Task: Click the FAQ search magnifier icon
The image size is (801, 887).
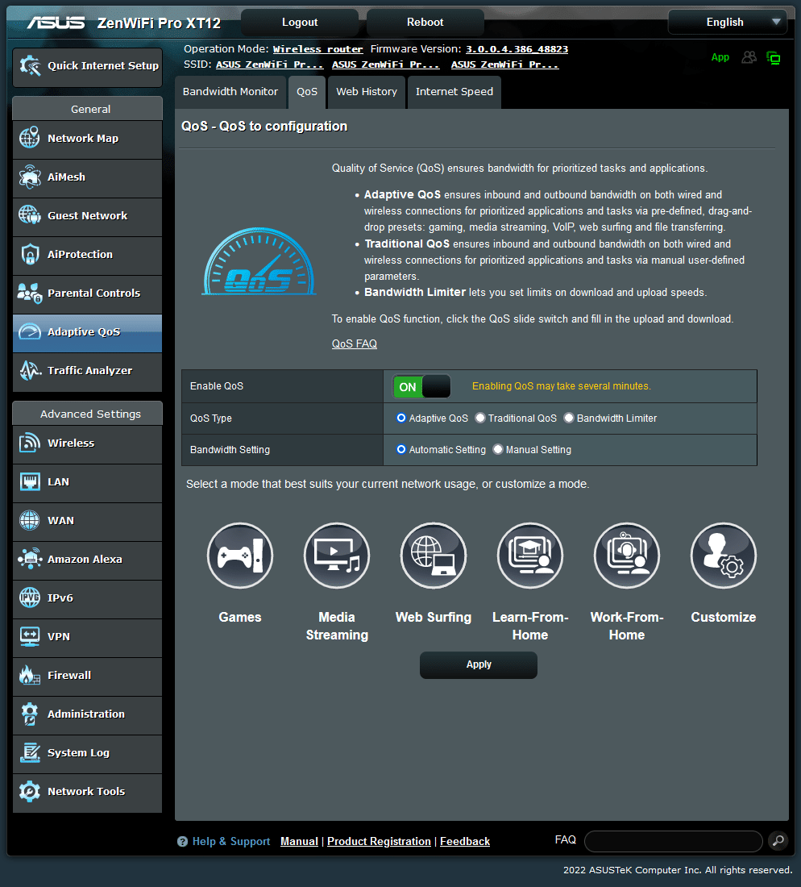Action: pos(778,840)
